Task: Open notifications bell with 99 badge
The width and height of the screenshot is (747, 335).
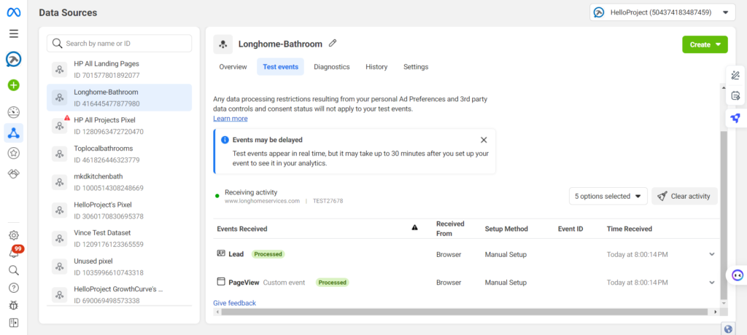Action: pyautogui.click(x=15, y=252)
